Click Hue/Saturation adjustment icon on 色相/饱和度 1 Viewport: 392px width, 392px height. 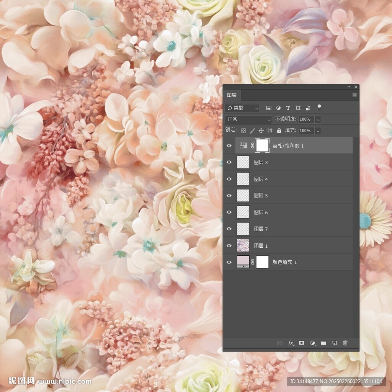click(x=243, y=145)
